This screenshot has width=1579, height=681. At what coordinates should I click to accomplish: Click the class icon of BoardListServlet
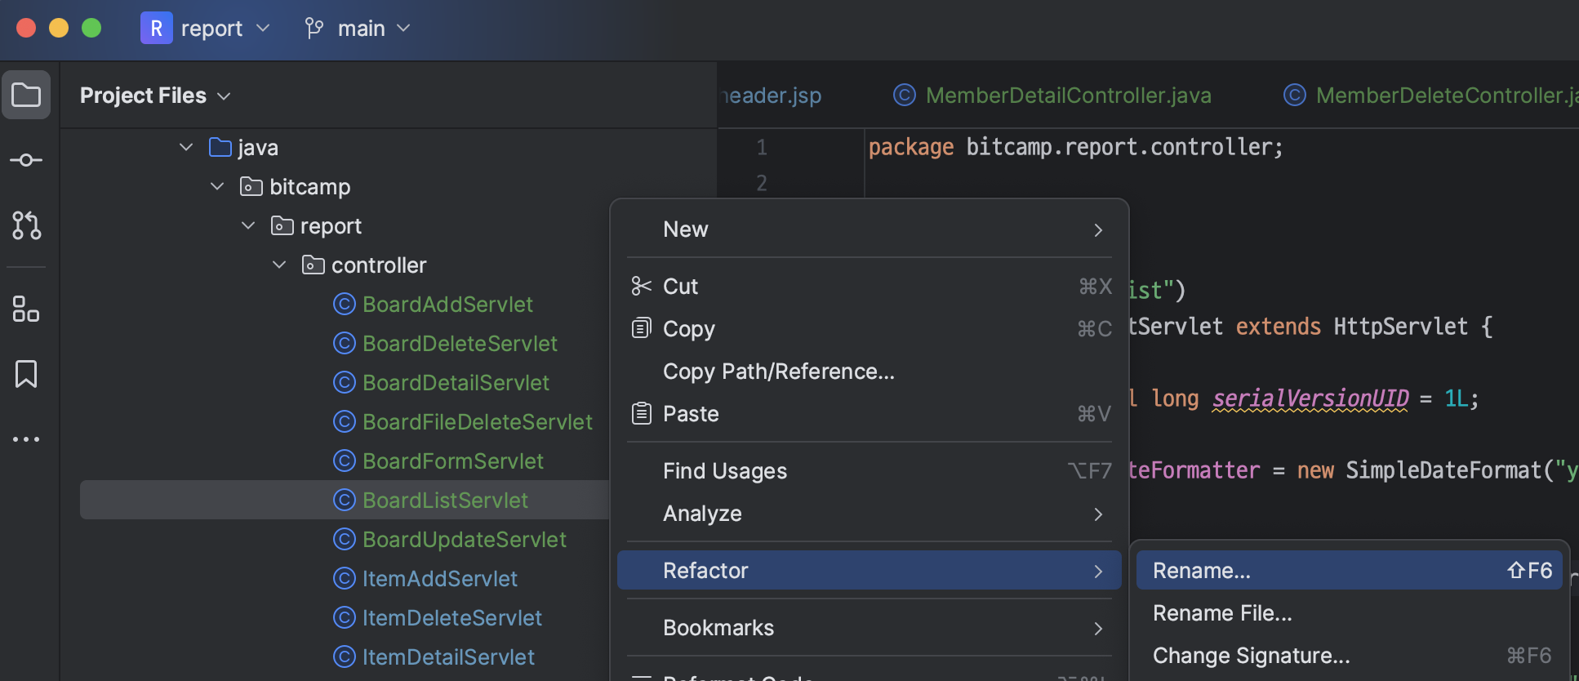tap(345, 500)
